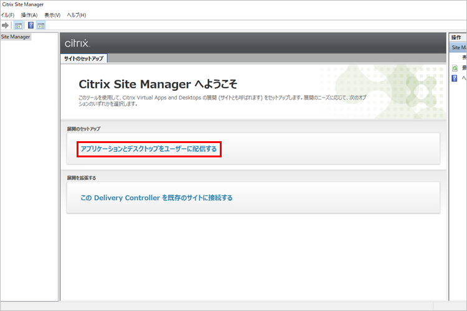Click the 展開のセットアップ section label

(x=84, y=129)
